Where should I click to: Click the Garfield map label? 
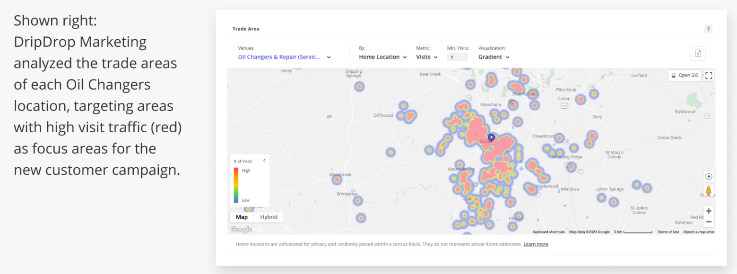pyautogui.click(x=639, y=76)
